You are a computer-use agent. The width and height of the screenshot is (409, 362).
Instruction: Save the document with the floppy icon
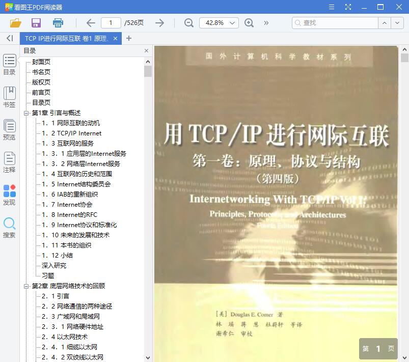point(36,23)
